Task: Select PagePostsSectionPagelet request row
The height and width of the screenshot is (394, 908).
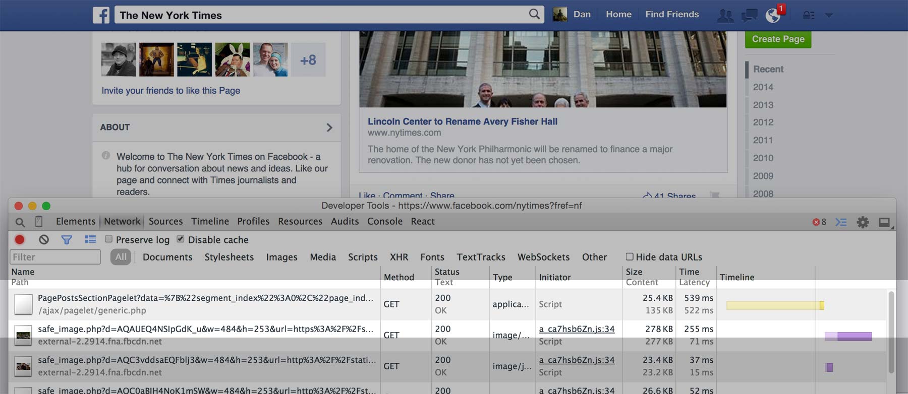Action: coord(447,304)
